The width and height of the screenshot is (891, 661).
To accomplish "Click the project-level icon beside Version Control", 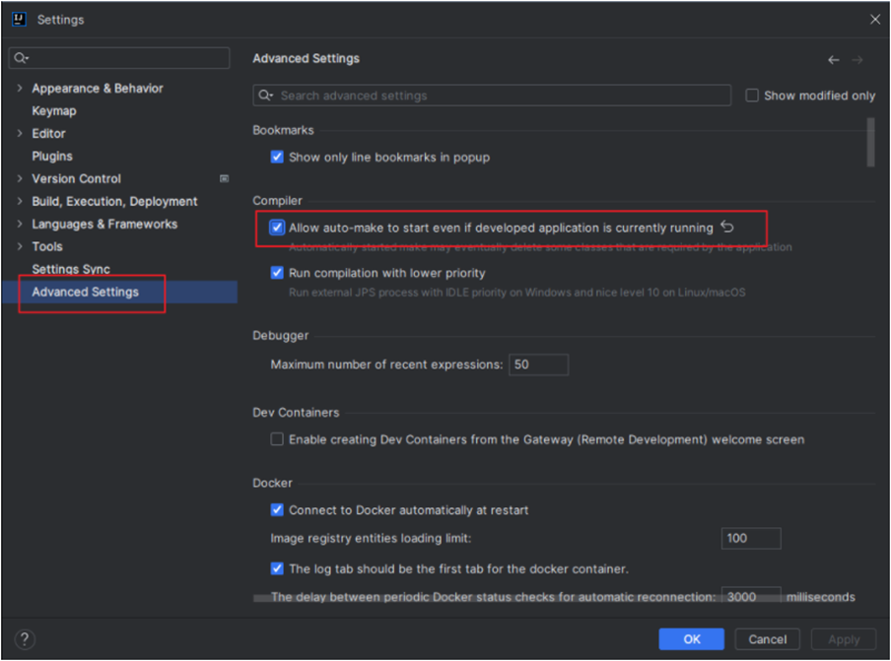I will [x=225, y=179].
